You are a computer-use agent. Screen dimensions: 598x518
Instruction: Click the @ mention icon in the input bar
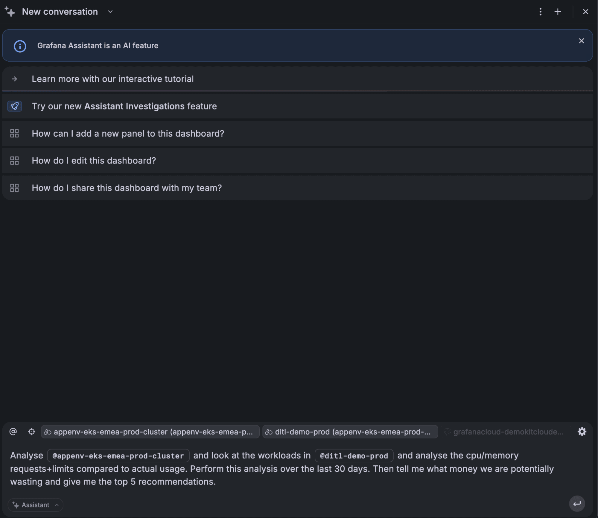pos(13,432)
